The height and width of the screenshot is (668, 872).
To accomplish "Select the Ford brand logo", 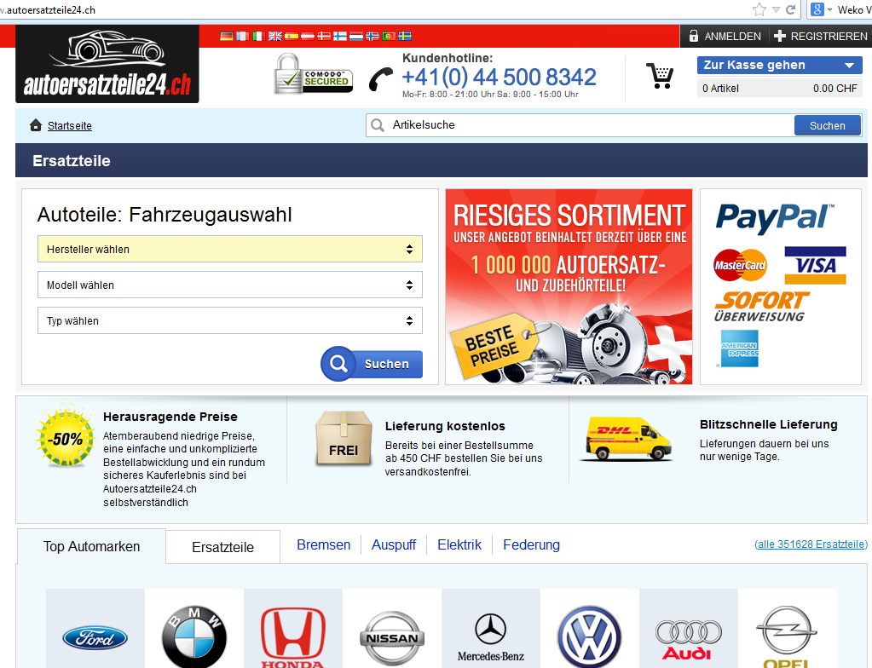I will click(x=95, y=638).
